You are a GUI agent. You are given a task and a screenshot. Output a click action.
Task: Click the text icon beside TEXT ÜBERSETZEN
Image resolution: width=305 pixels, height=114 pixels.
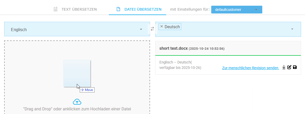click(x=55, y=9)
